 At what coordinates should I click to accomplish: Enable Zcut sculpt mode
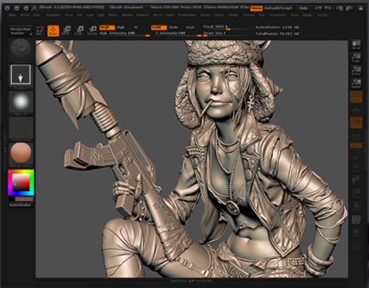click(x=190, y=28)
